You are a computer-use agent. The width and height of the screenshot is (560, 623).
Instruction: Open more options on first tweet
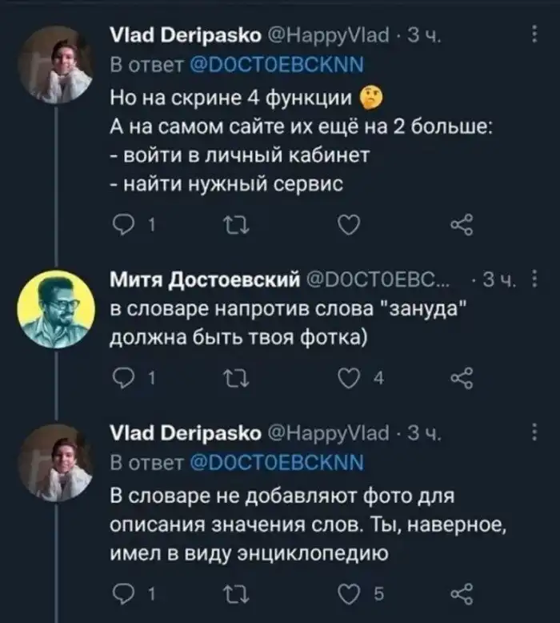point(534,34)
